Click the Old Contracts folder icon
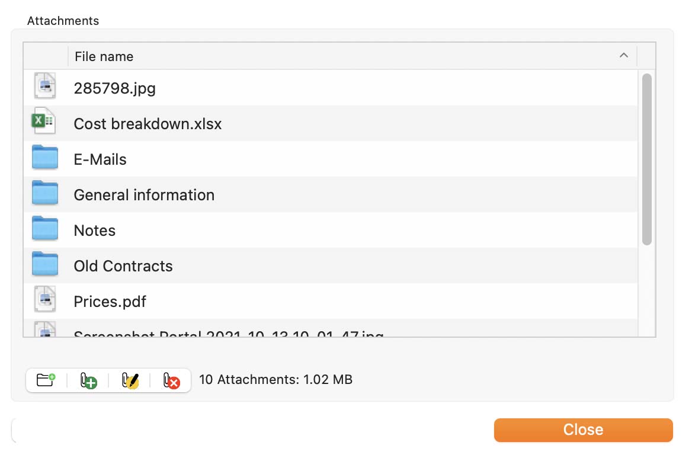692x461 pixels. pyautogui.click(x=45, y=264)
